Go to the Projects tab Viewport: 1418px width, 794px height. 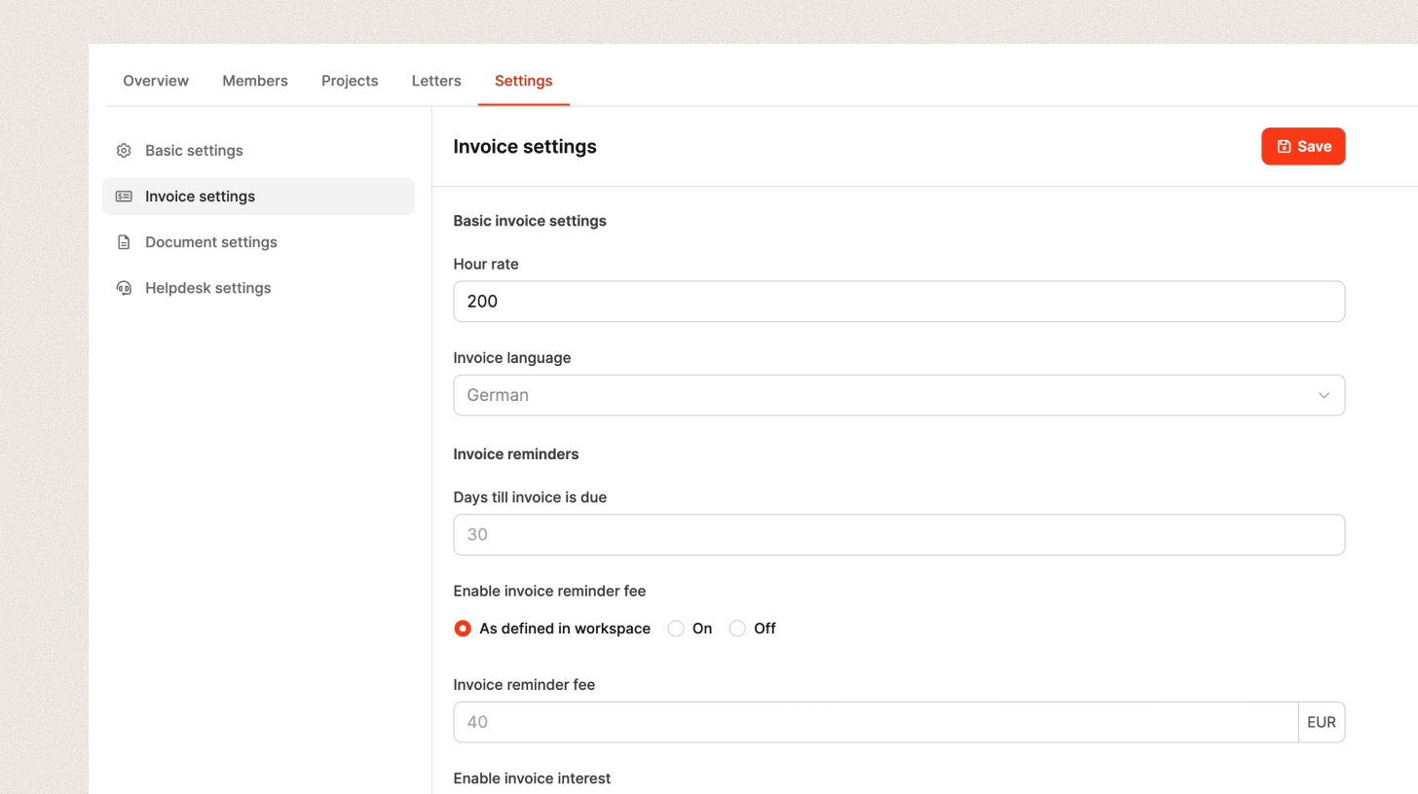[350, 81]
